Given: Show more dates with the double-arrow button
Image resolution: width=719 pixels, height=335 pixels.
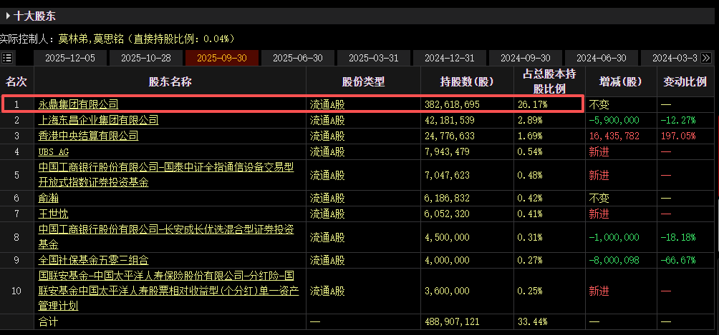Looking at the screenshot, I should click(x=706, y=58).
